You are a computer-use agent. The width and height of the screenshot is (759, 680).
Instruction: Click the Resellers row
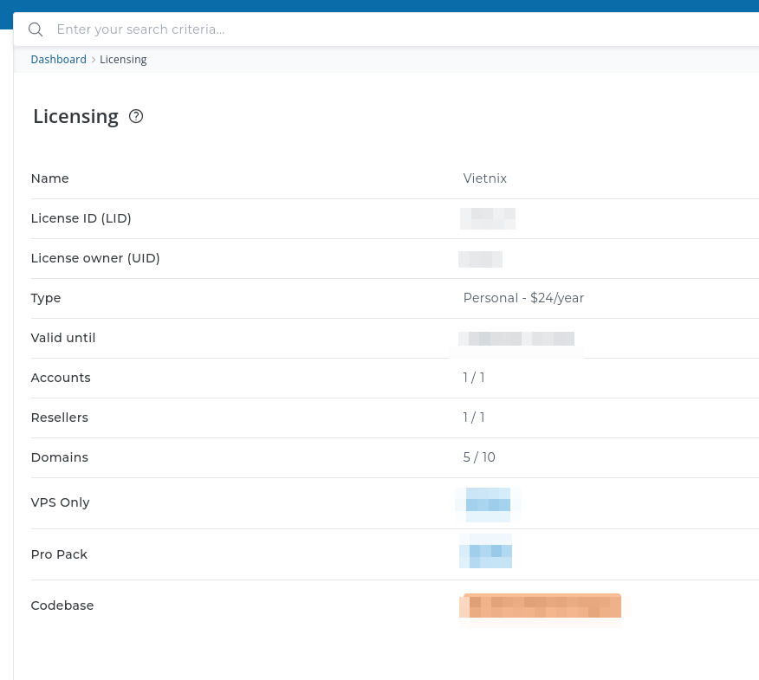point(59,418)
